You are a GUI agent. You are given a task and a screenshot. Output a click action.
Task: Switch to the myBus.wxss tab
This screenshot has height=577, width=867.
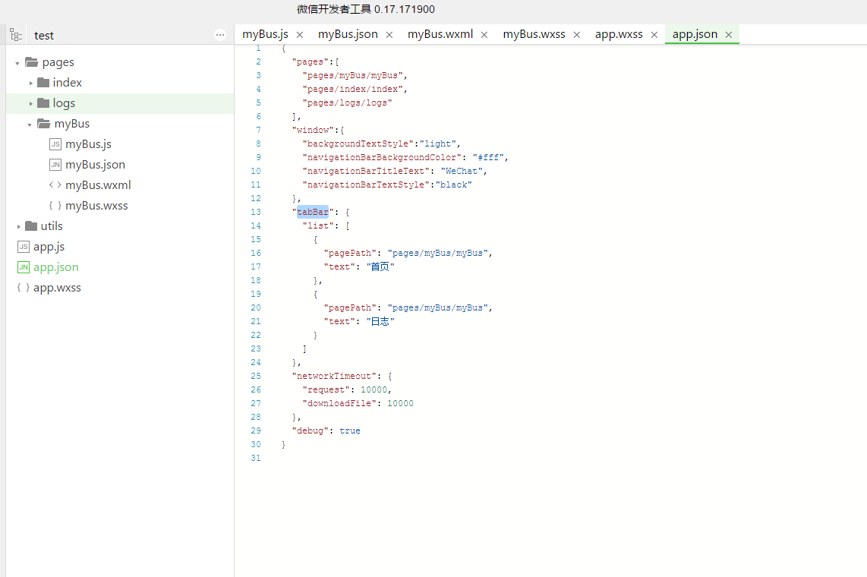[534, 34]
